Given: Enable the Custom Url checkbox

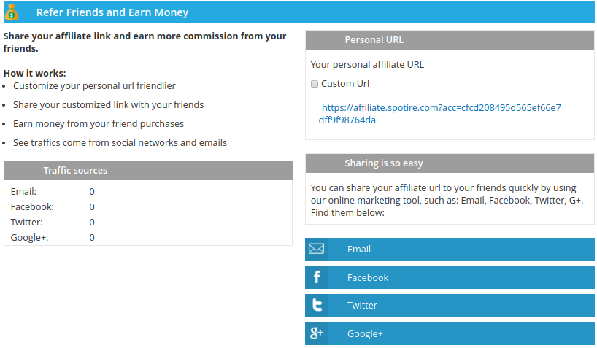Looking at the screenshot, I should click(315, 84).
